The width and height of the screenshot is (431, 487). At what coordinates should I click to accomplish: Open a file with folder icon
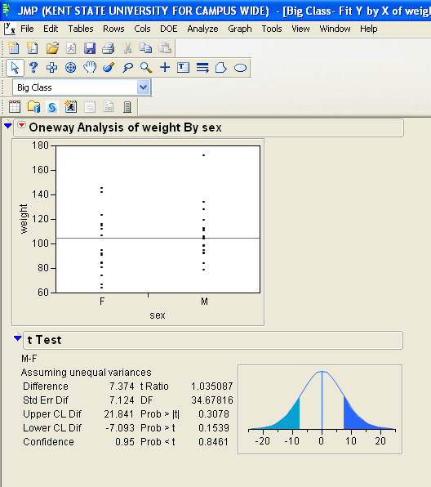(52, 48)
